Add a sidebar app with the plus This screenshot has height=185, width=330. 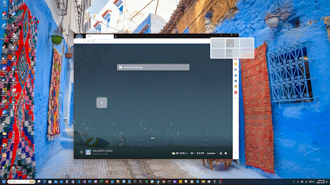tap(236, 98)
